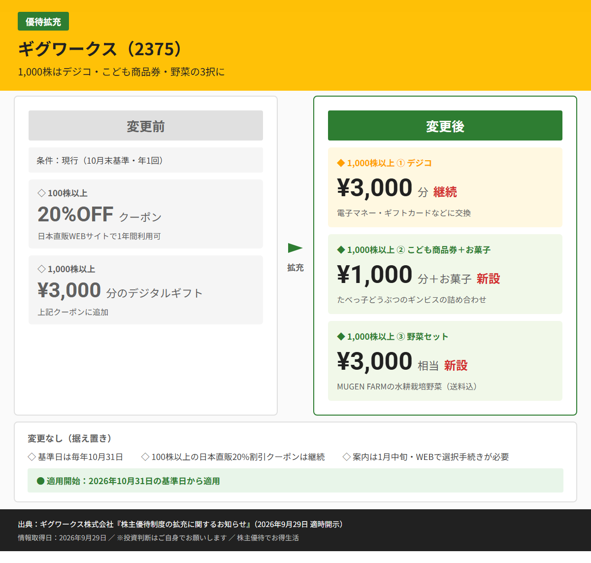The height and width of the screenshot is (563, 591).
Task: Click the 上記クーポンに追加 note
Action: pos(73,312)
